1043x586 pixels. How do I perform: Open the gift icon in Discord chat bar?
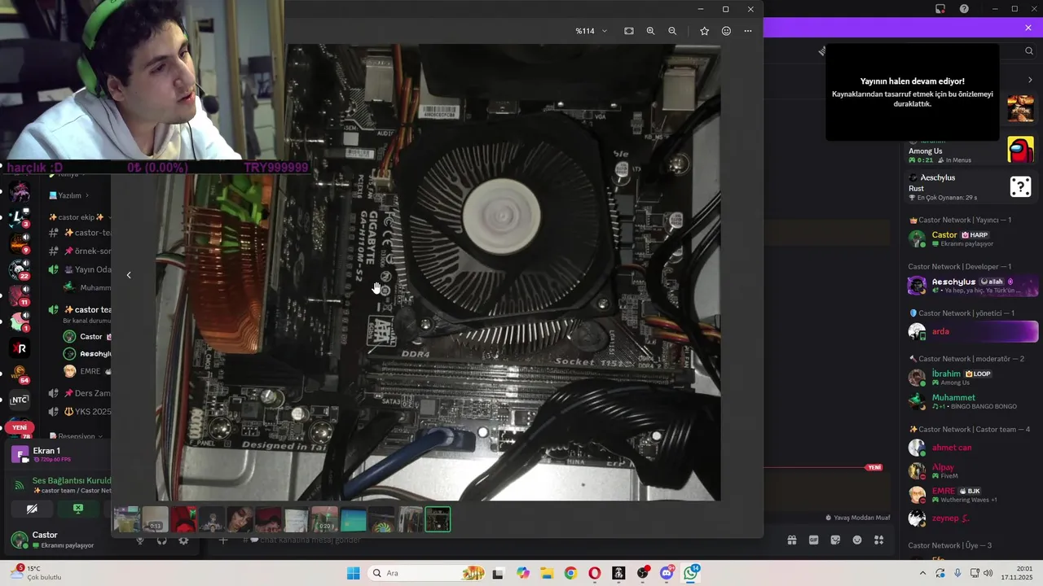point(791,540)
